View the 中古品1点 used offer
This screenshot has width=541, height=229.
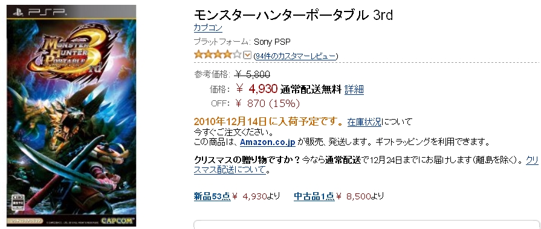click(314, 196)
